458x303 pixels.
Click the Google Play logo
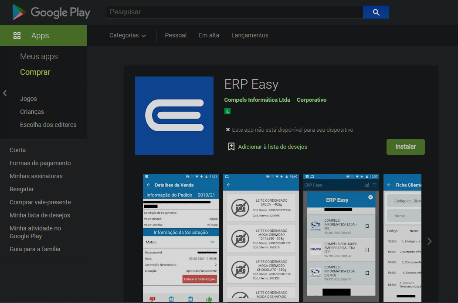pyautogui.click(x=51, y=12)
